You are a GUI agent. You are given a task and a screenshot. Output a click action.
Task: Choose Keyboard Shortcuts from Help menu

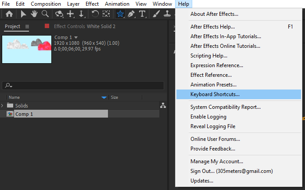[x=215, y=94]
